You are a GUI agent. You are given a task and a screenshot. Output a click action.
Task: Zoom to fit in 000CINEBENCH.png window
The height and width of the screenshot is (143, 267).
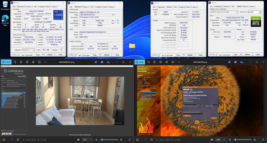(x=78, y=140)
